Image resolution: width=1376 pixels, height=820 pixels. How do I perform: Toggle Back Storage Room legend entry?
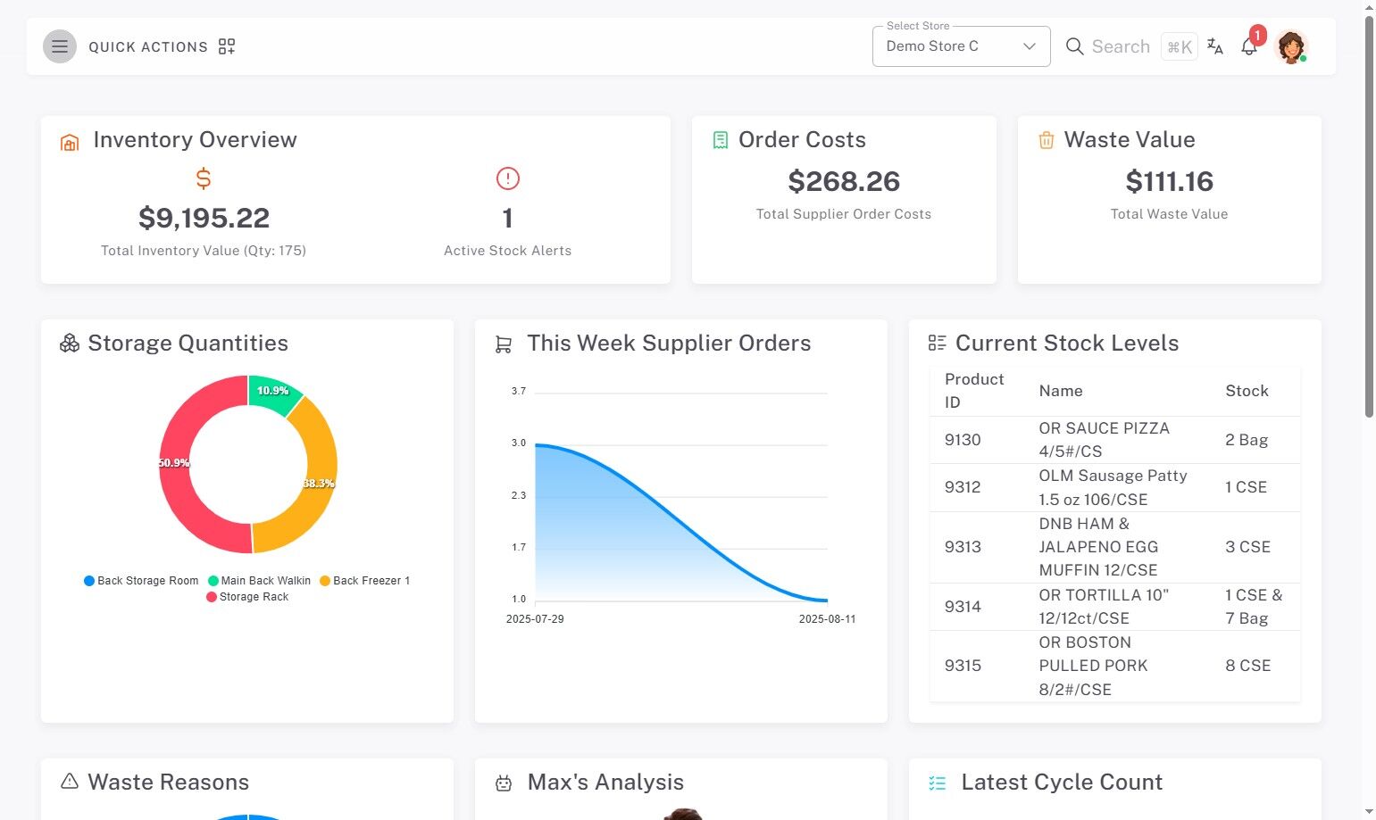pos(141,581)
